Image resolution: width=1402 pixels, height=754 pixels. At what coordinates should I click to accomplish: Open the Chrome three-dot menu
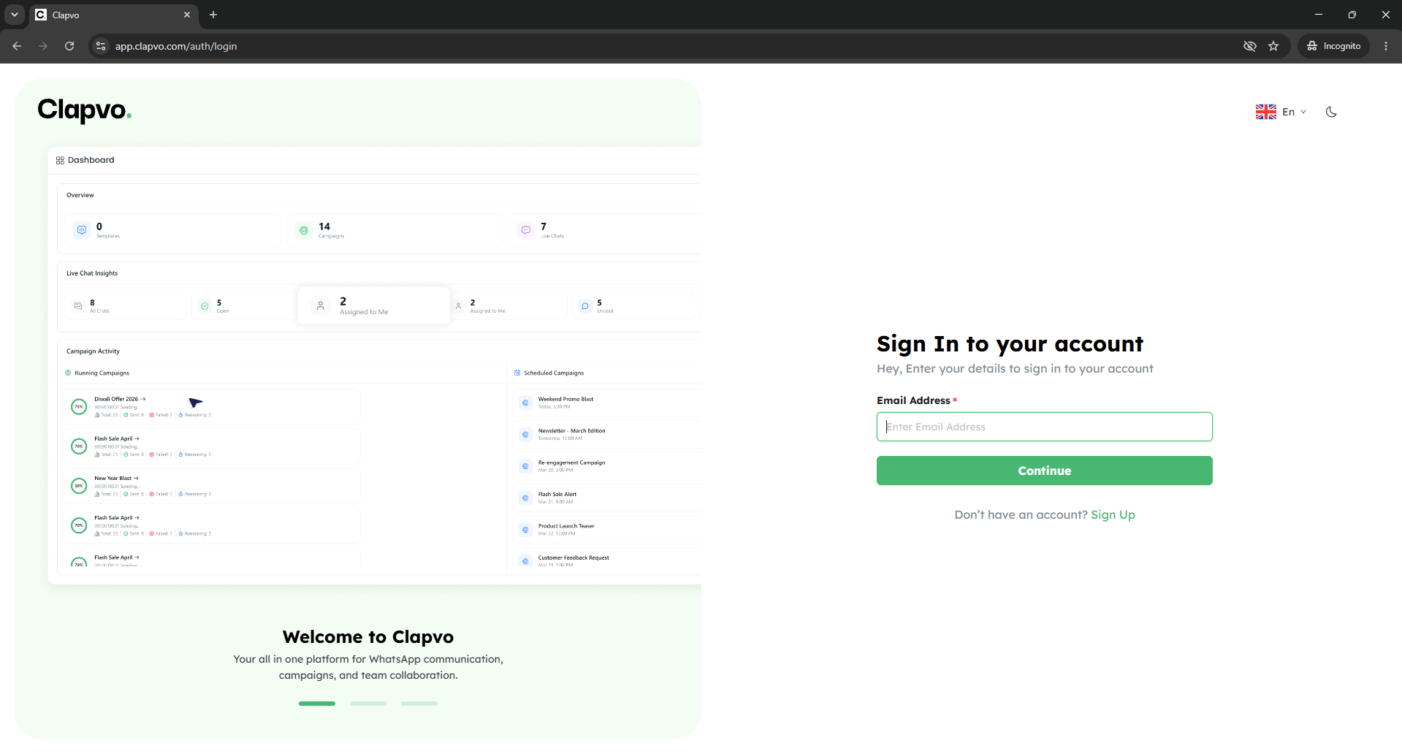pos(1386,46)
